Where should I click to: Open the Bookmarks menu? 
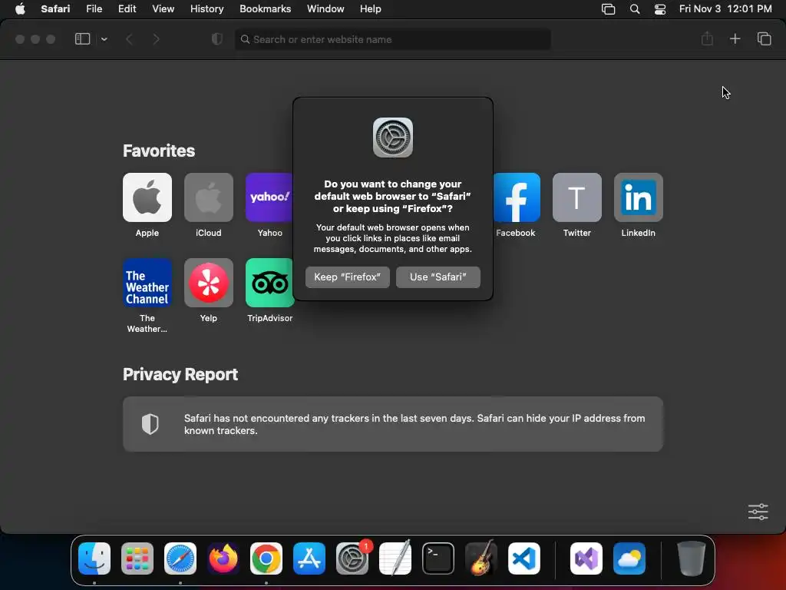(x=265, y=9)
